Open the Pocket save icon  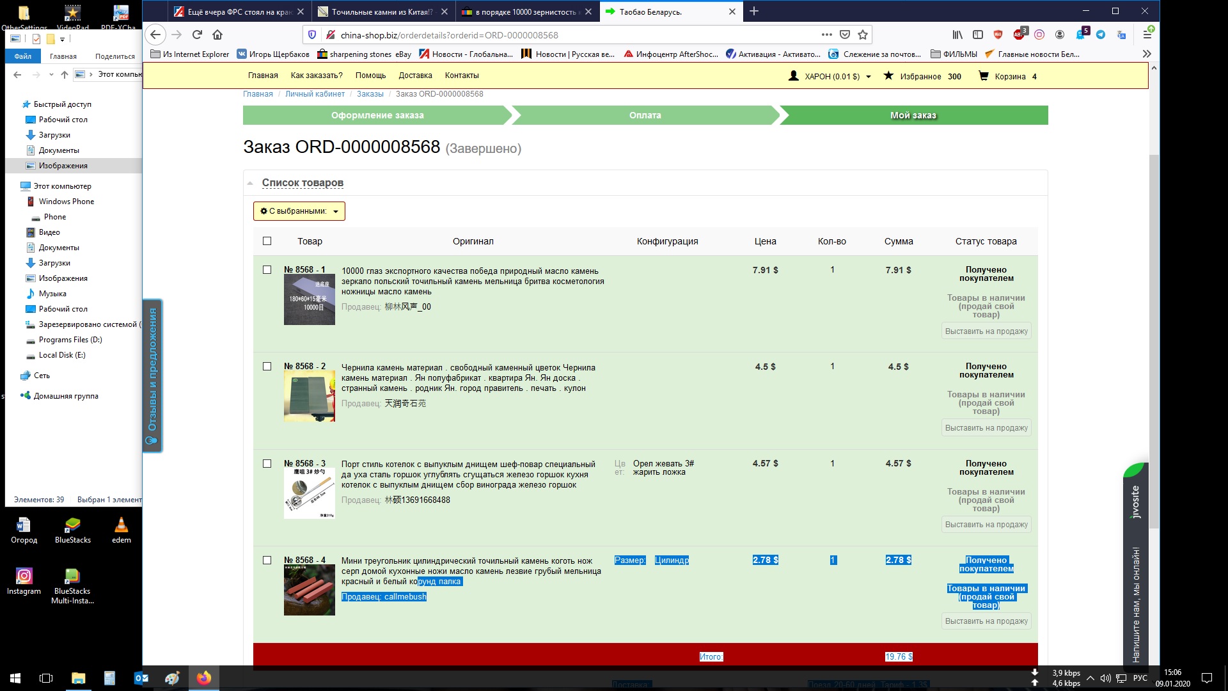click(x=845, y=35)
